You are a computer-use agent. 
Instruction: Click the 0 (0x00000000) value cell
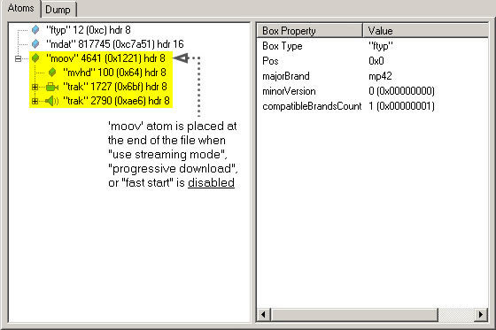[x=401, y=91]
